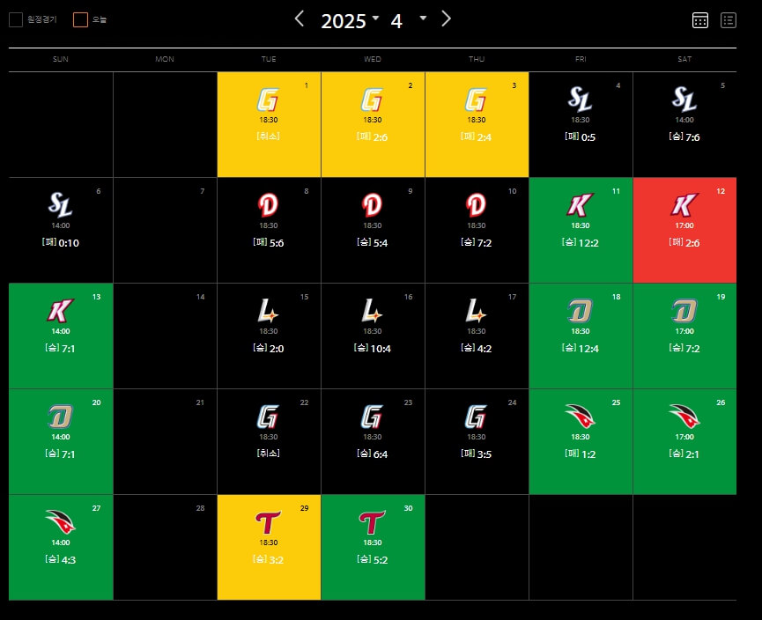
Task: Select the team logo on April 19
Action: coord(684,311)
